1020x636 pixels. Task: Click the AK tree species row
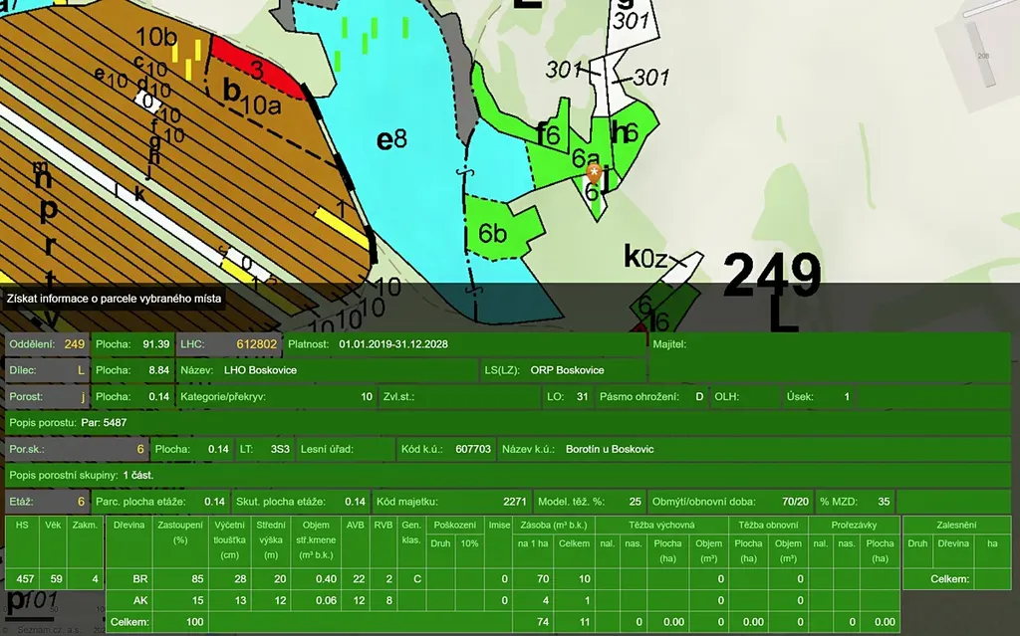[x=139, y=600]
